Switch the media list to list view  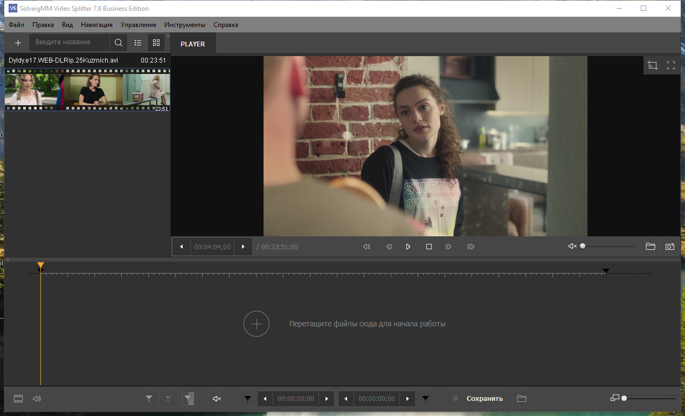138,43
